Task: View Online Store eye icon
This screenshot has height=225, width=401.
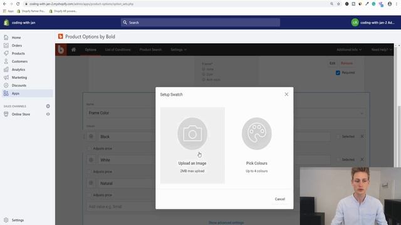Action: coord(48,114)
